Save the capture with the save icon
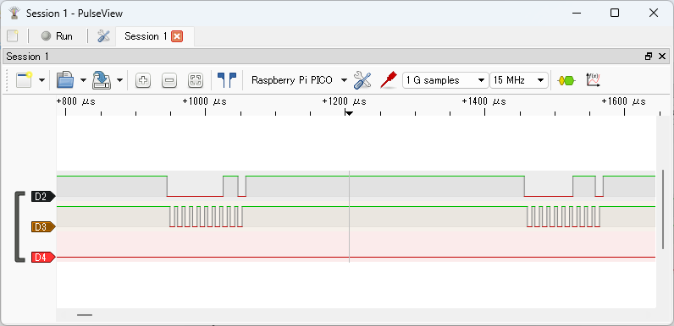The image size is (674, 326). tap(102, 80)
